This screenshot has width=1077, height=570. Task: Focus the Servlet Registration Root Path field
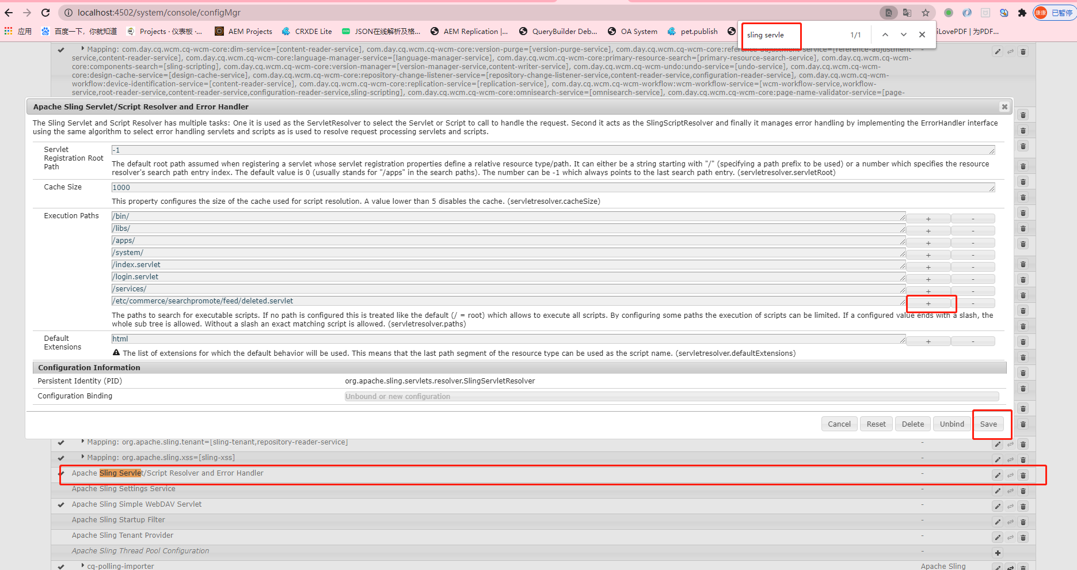(x=553, y=150)
